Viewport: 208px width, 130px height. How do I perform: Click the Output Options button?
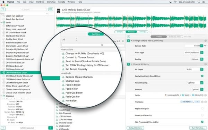[135, 128]
